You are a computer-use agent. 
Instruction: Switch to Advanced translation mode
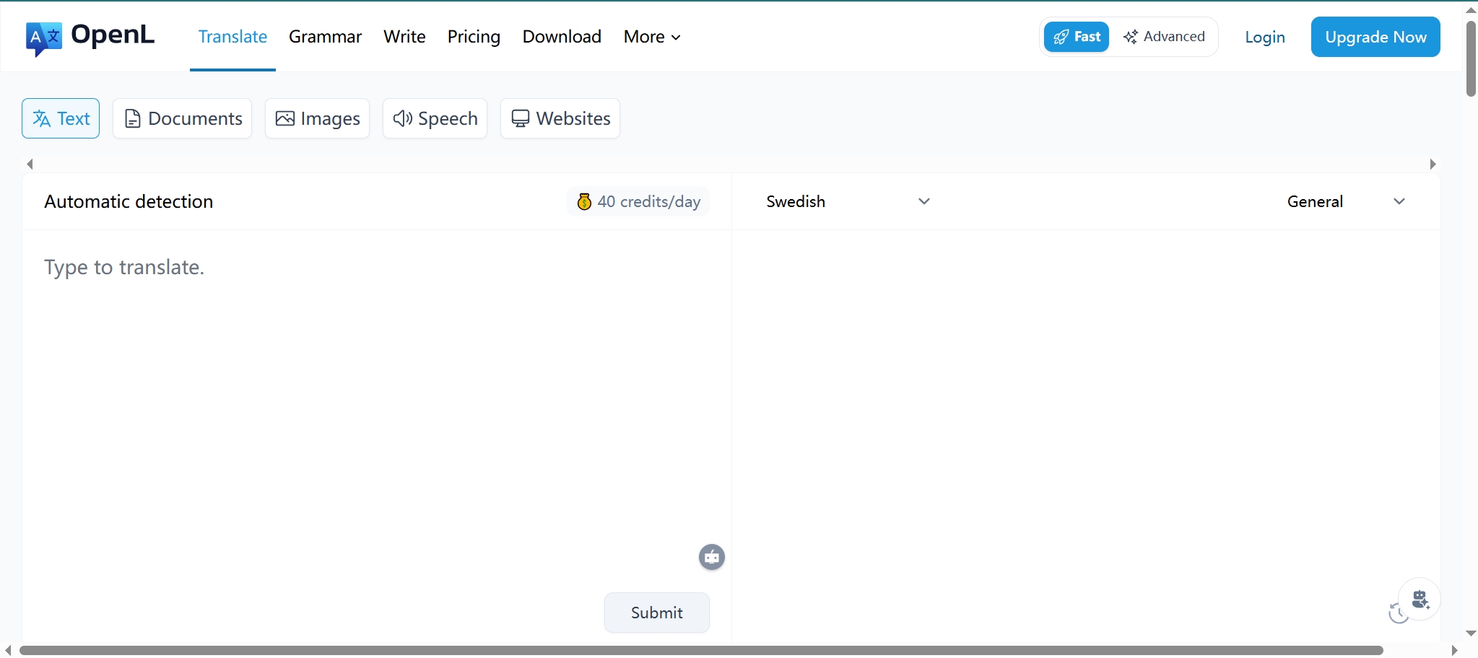coord(1164,37)
